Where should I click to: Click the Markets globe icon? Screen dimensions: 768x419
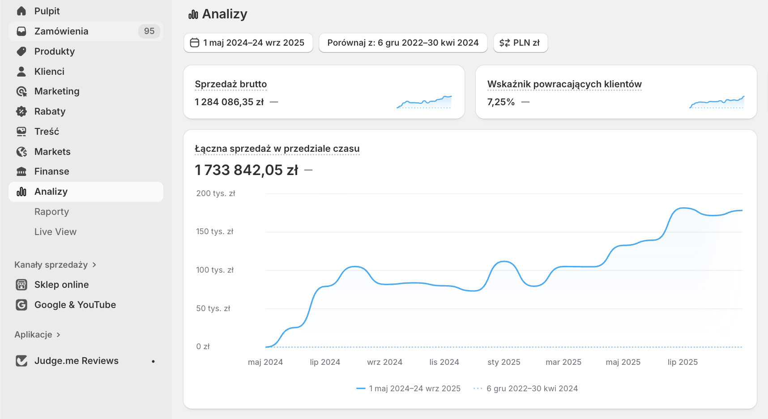pyautogui.click(x=21, y=152)
